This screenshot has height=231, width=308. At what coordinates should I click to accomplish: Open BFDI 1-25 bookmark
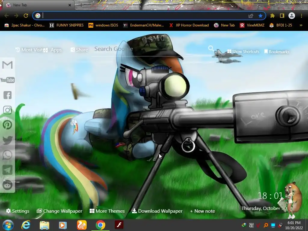281,25
